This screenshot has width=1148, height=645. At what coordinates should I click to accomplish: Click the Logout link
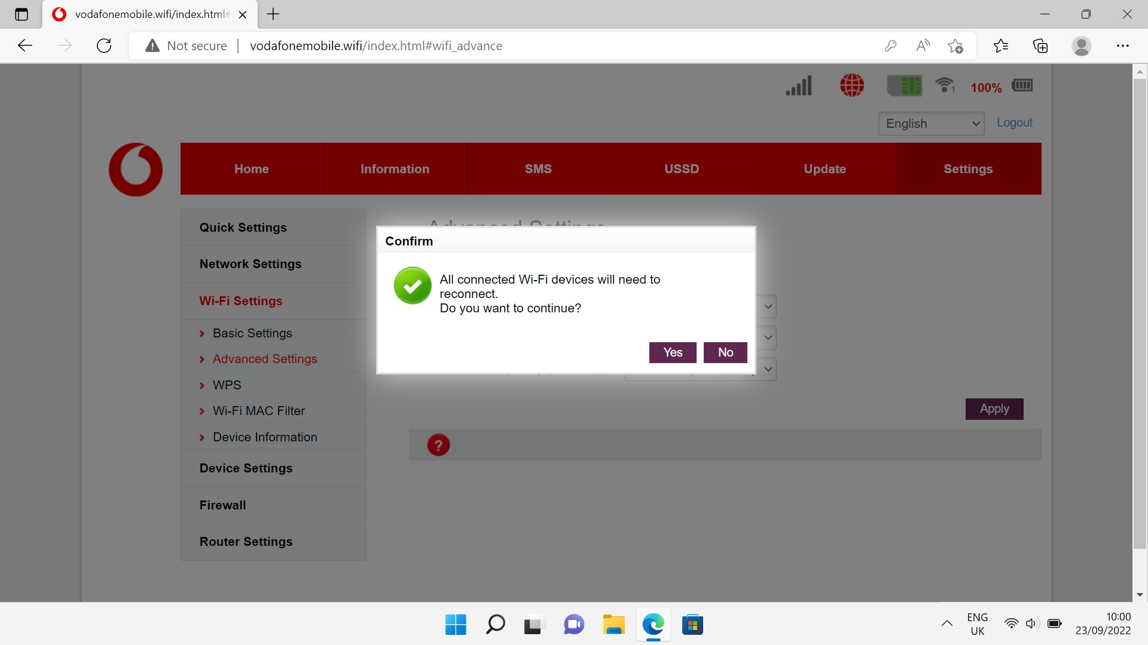[1014, 122]
